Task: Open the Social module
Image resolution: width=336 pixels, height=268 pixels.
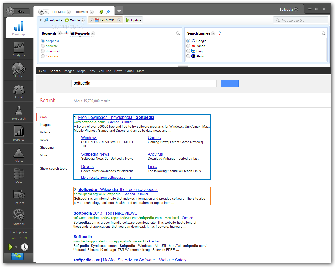Action: (19, 91)
